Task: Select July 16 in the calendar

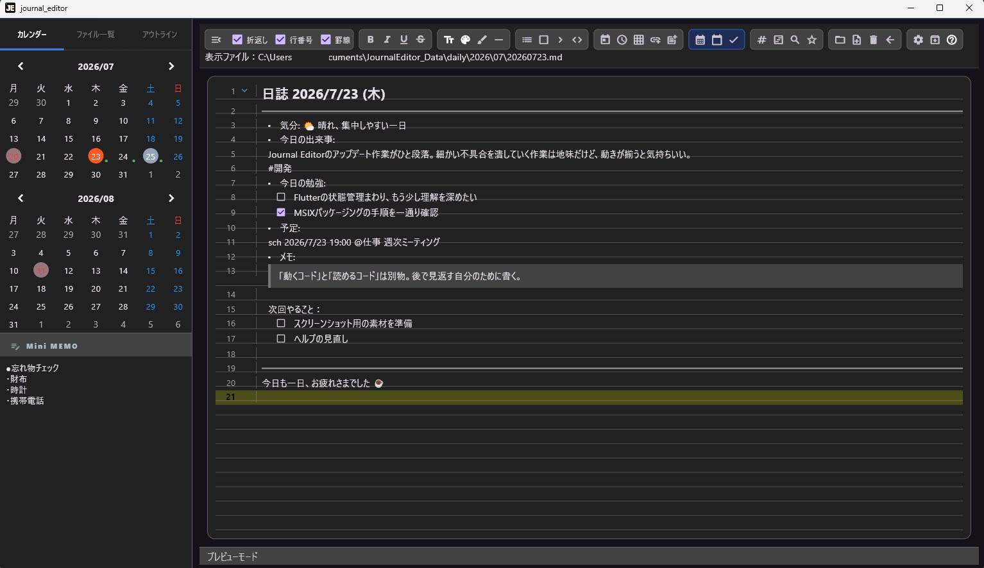Action: pos(96,138)
